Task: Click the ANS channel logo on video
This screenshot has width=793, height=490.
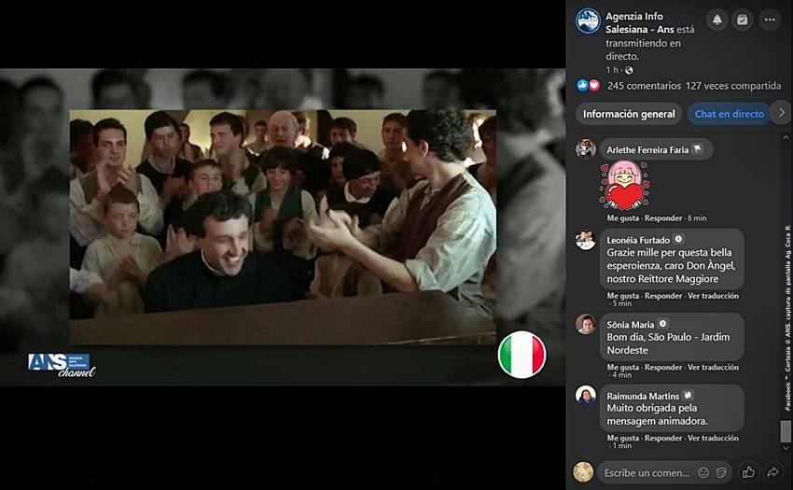Action: coord(62,366)
